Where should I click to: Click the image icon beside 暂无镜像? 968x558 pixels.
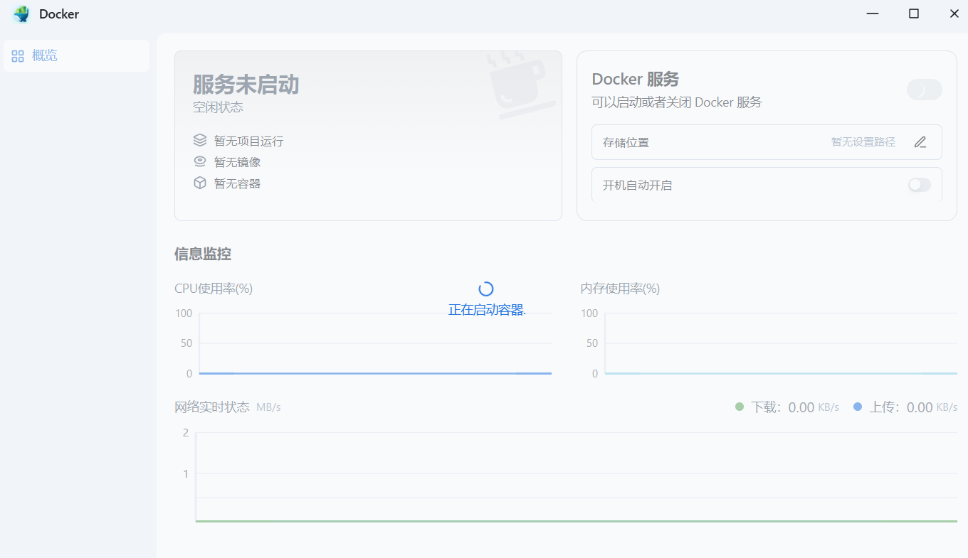200,161
